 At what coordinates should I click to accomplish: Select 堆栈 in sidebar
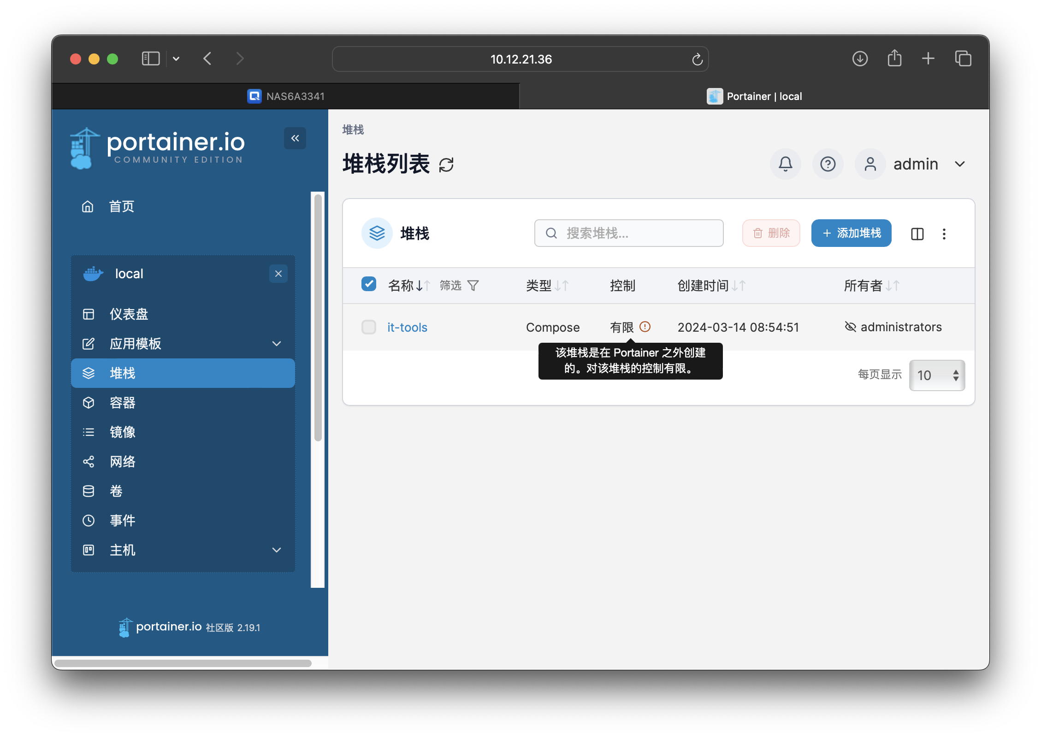[x=183, y=373]
